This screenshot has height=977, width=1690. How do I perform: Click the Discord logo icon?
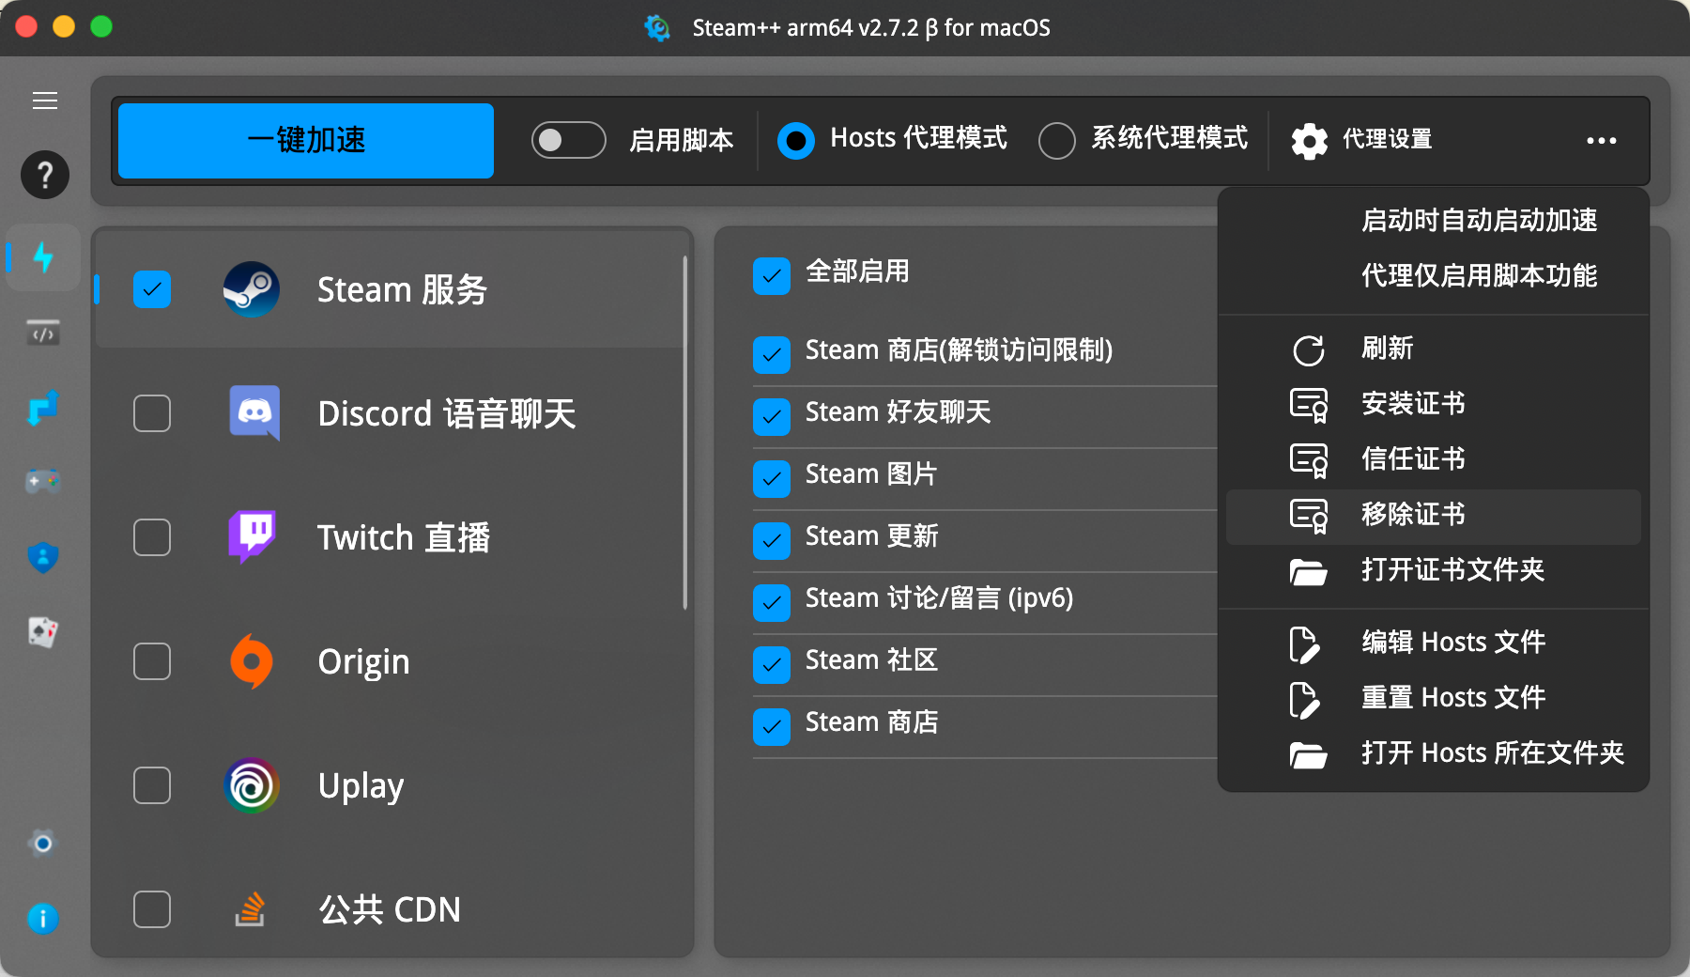(x=254, y=412)
